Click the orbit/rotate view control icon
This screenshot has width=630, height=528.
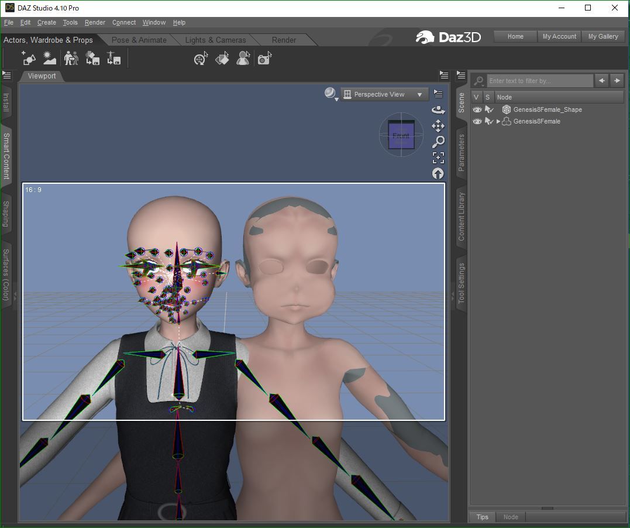pyautogui.click(x=438, y=110)
